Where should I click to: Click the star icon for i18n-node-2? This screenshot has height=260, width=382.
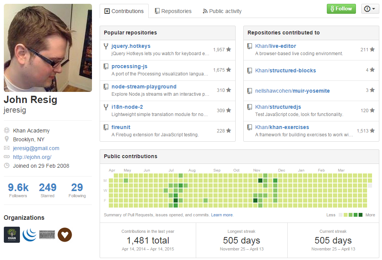pyautogui.click(x=228, y=110)
